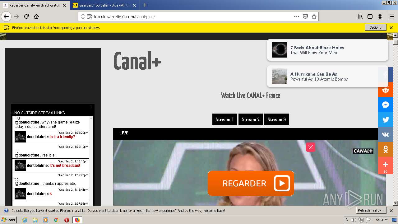Click the Canal+ page title
Viewport: 398px width, 224px height.
(137, 61)
